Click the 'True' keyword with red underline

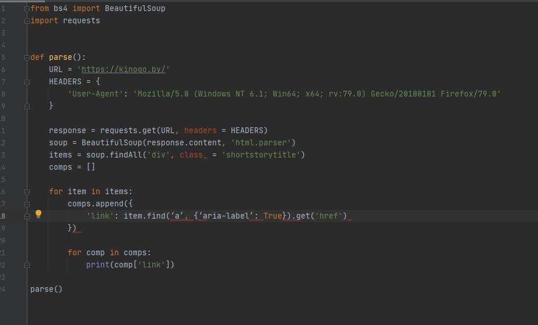273,216
